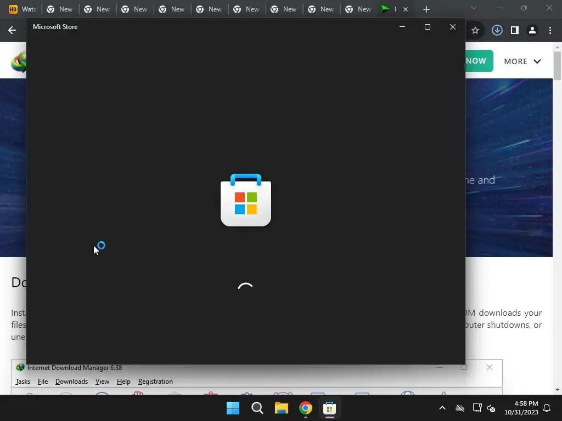This screenshot has width=562, height=421.
Task: Expand the MORE dropdown on the website
Action: pyautogui.click(x=522, y=61)
